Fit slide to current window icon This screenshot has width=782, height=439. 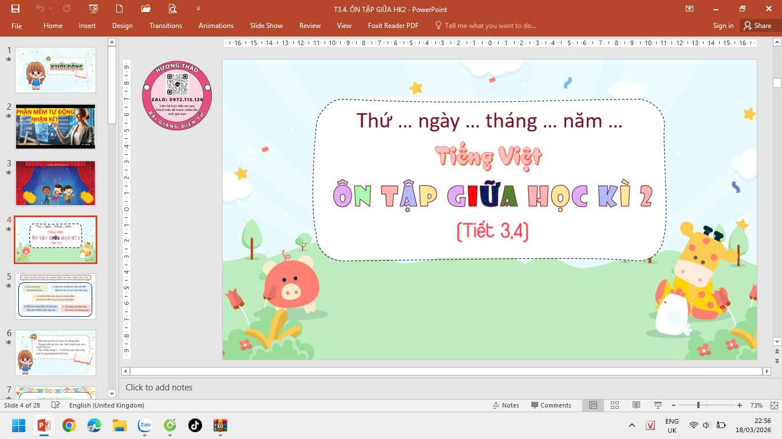[773, 405]
